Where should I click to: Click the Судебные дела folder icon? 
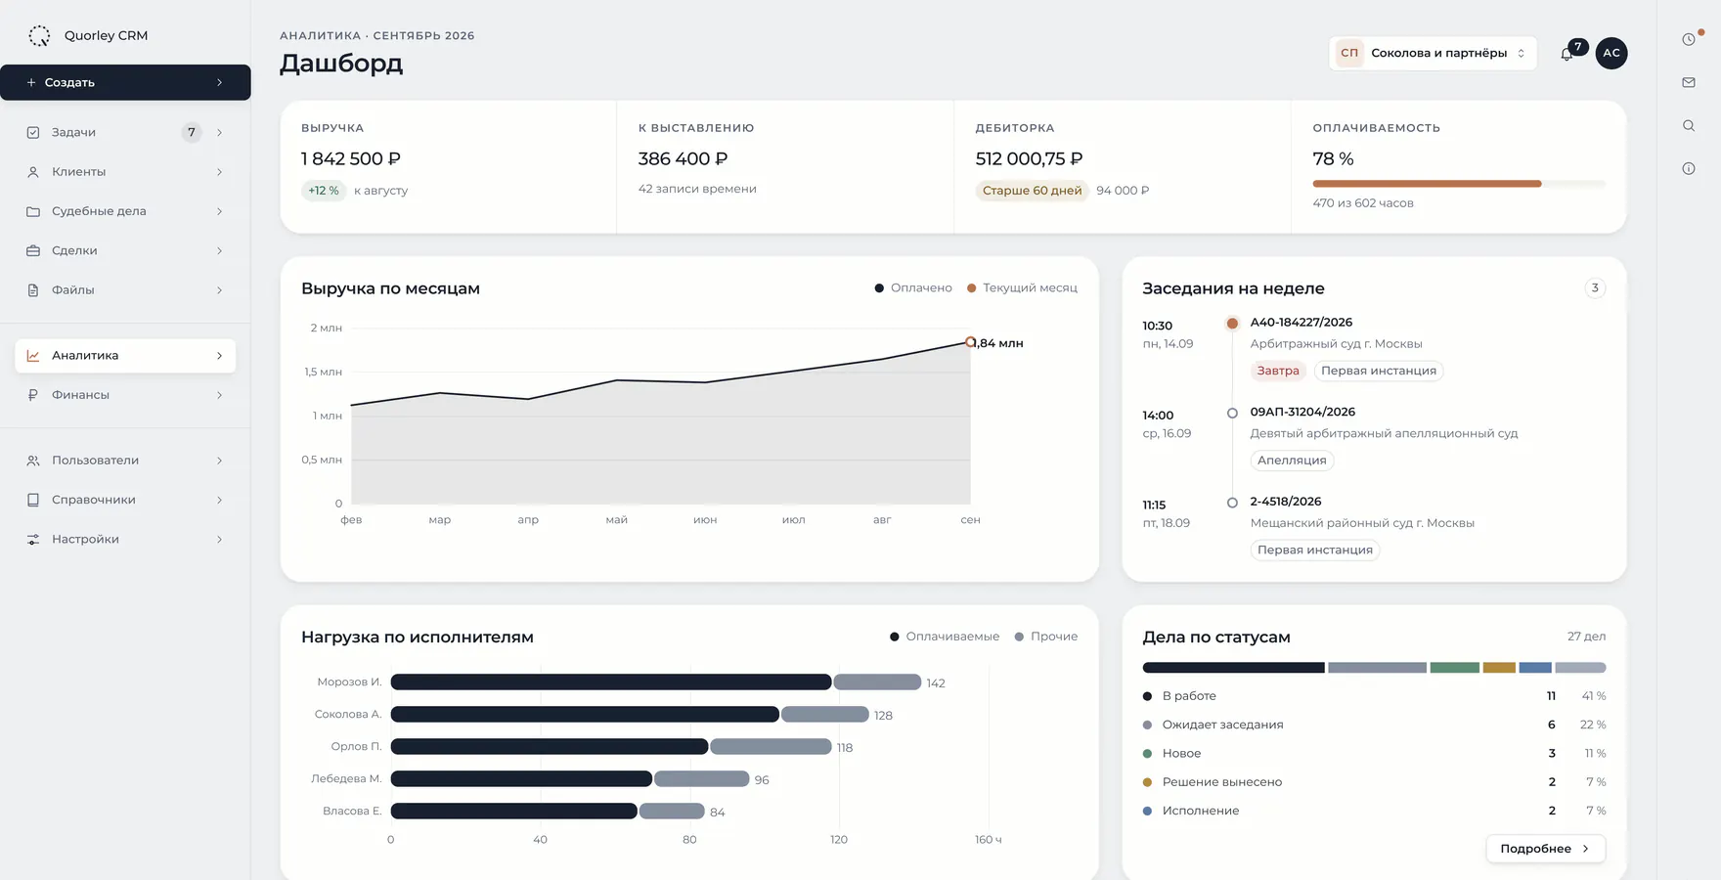(x=33, y=211)
